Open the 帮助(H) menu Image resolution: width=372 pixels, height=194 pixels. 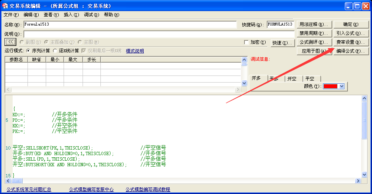112,15
